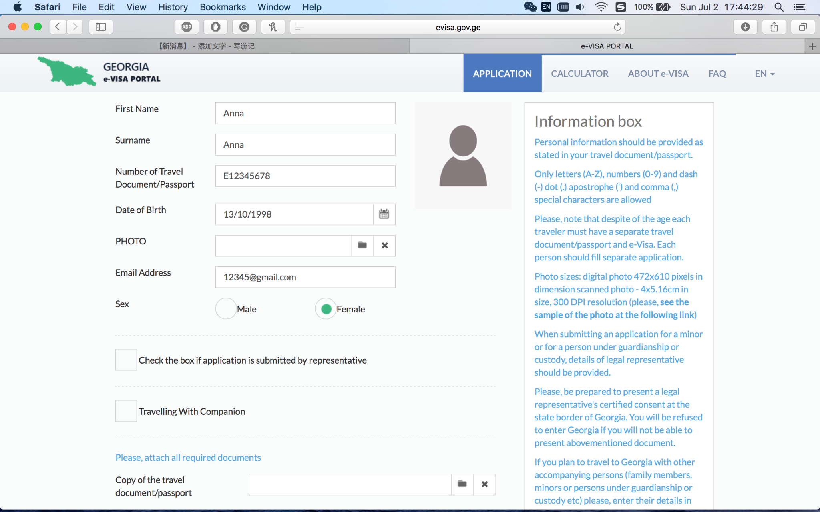Click the Honey extension icon
The height and width of the screenshot is (512, 820).
tap(273, 27)
